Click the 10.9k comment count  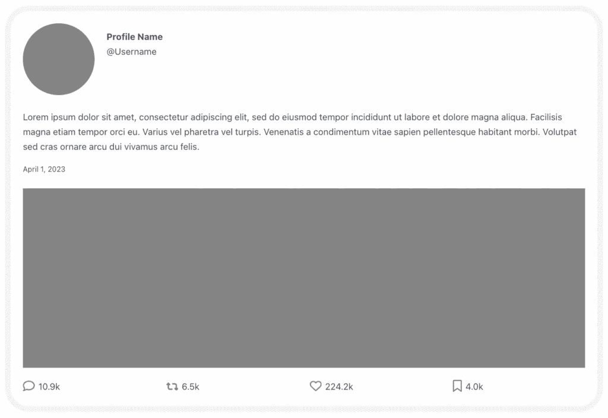pos(49,386)
